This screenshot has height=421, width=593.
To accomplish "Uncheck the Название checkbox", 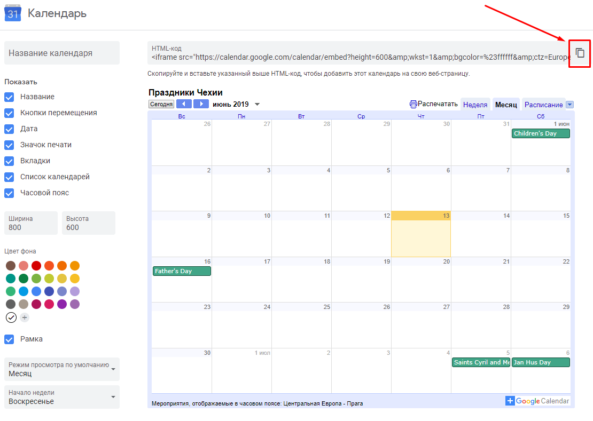I will tap(9, 97).
